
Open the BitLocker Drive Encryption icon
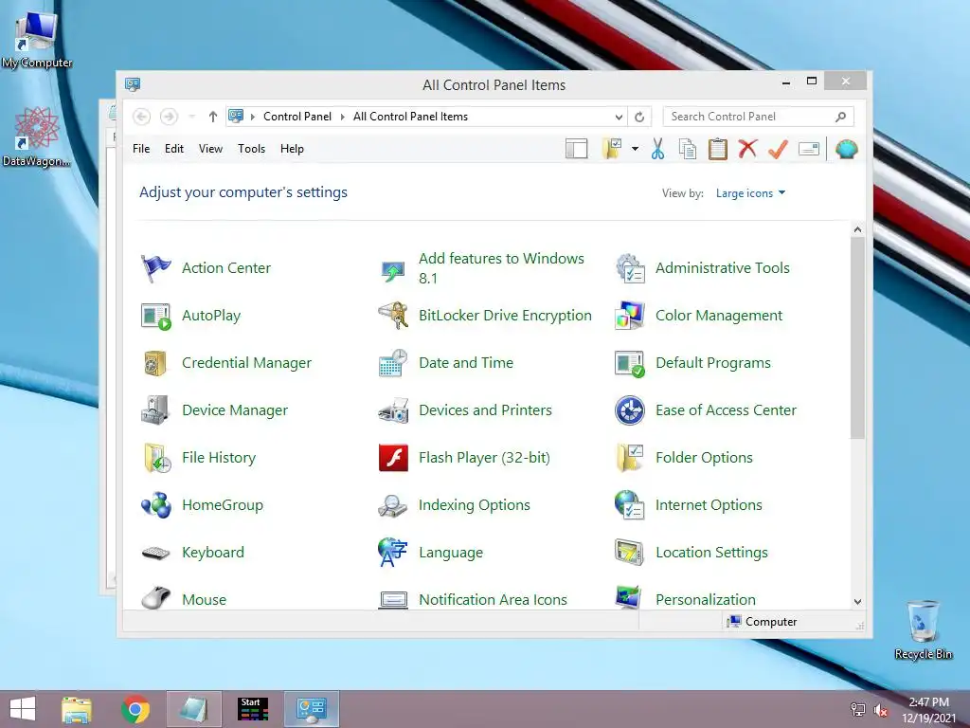(393, 315)
